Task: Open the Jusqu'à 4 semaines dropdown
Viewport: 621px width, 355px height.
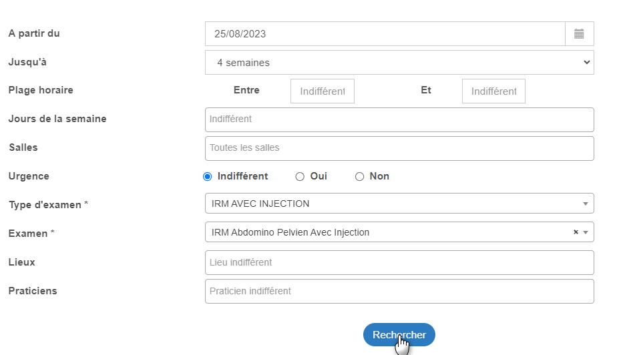Action: pos(399,63)
